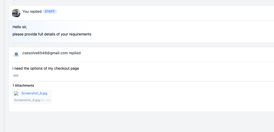Click the 66.7 Kb file size label
The height and width of the screenshot is (132, 274).
(x=45, y=100)
